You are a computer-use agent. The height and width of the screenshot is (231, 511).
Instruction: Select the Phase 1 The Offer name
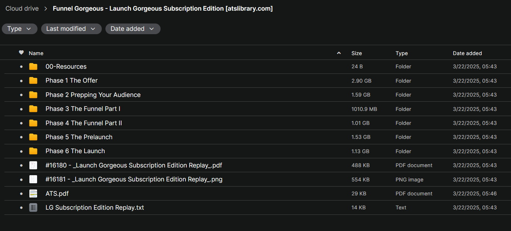click(72, 80)
